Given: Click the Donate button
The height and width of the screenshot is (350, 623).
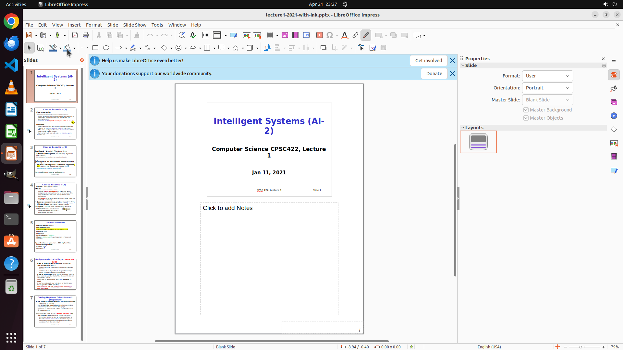Looking at the screenshot, I should click(434, 74).
